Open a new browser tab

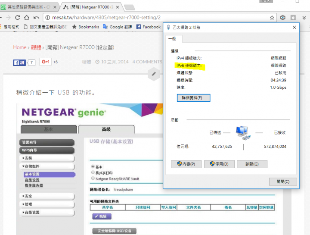pyautogui.click(x=130, y=7)
